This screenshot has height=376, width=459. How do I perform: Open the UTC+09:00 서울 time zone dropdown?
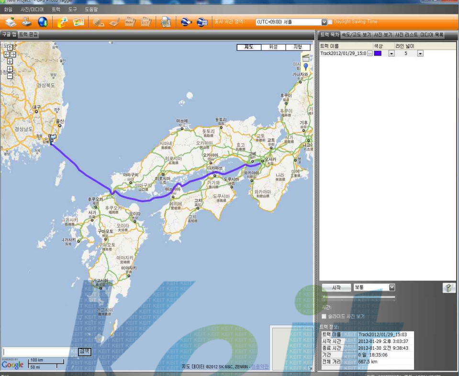click(324, 22)
